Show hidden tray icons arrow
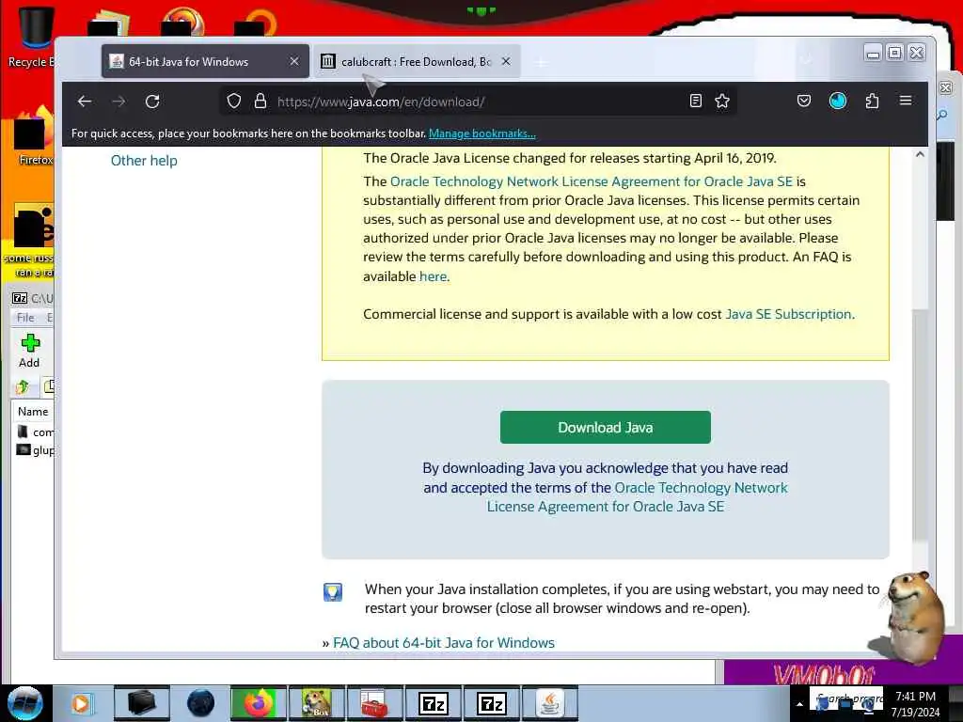The image size is (963, 722). point(799,704)
